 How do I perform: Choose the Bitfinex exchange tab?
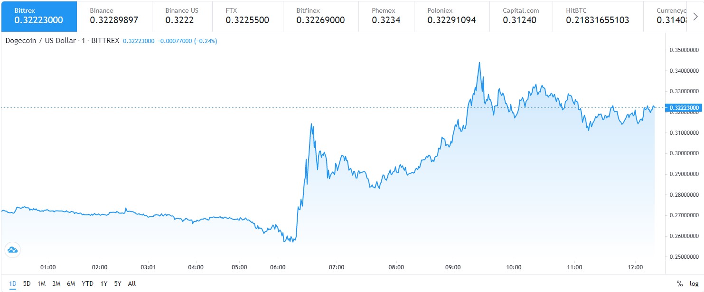(320, 16)
